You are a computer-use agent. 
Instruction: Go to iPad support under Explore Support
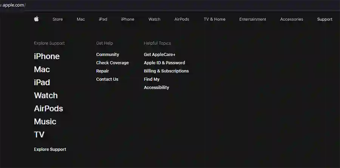pyautogui.click(x=42, y=82)
